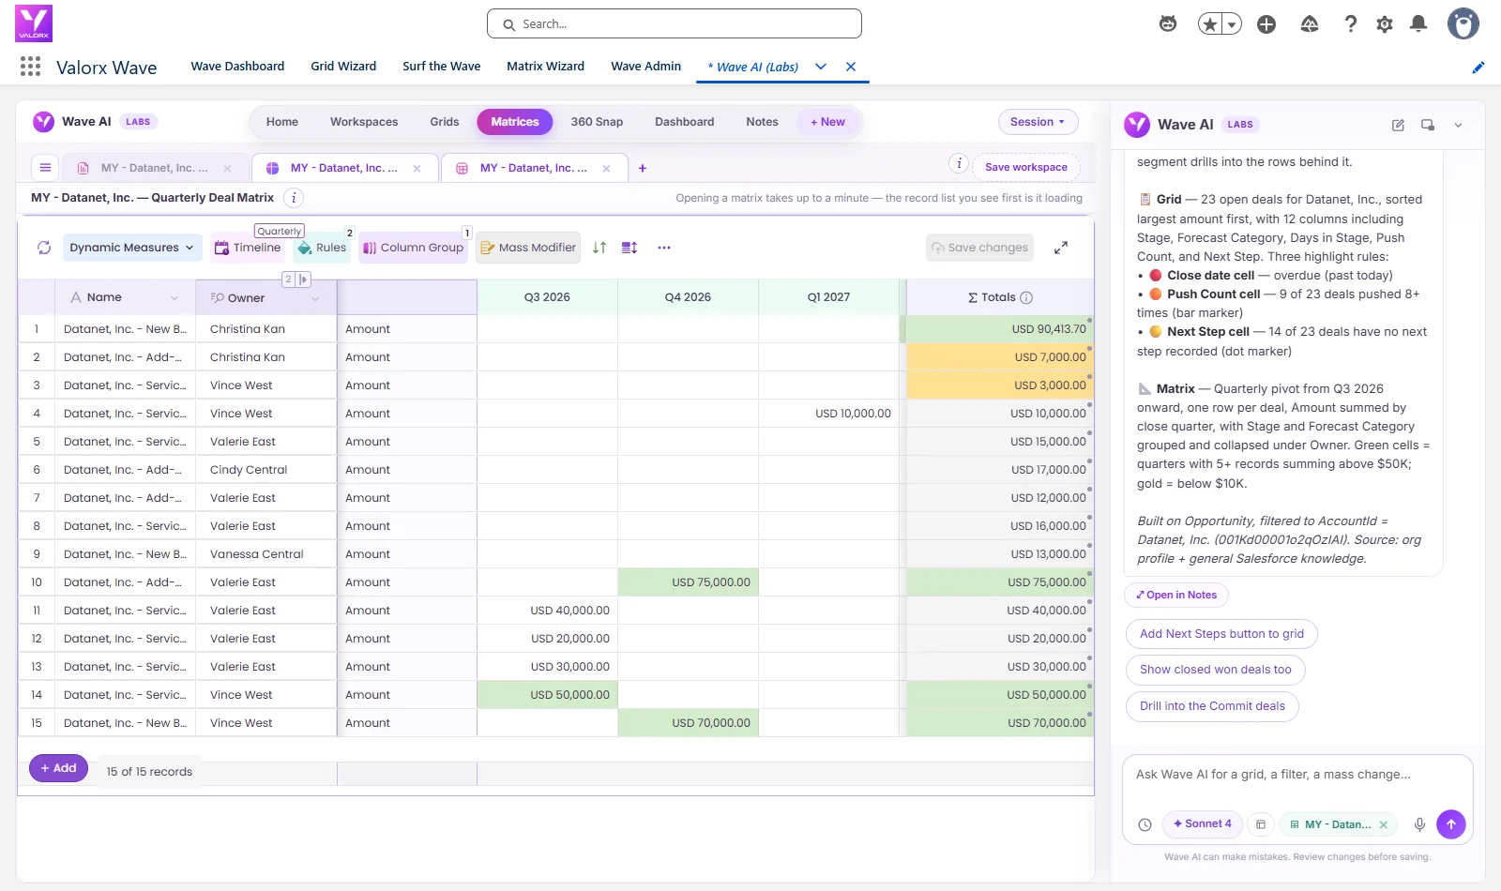1501x891 pixels.
Task: Click the + New button
Action: [x=827, y=122]
